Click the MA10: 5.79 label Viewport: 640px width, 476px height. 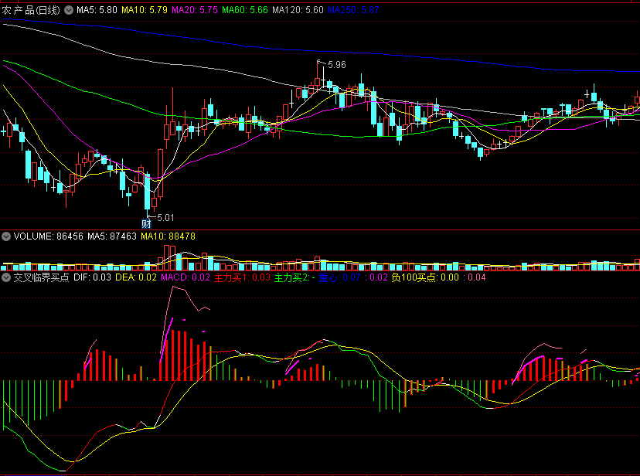(145, 10)
